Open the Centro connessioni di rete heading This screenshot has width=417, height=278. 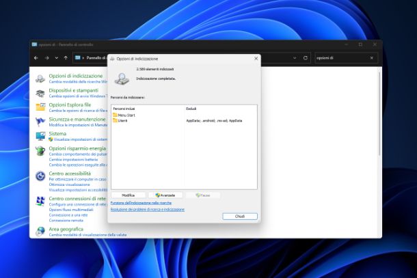(x=77, y=199)
